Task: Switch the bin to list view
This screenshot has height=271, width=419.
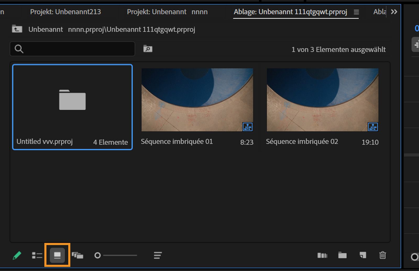Action: 37,255
